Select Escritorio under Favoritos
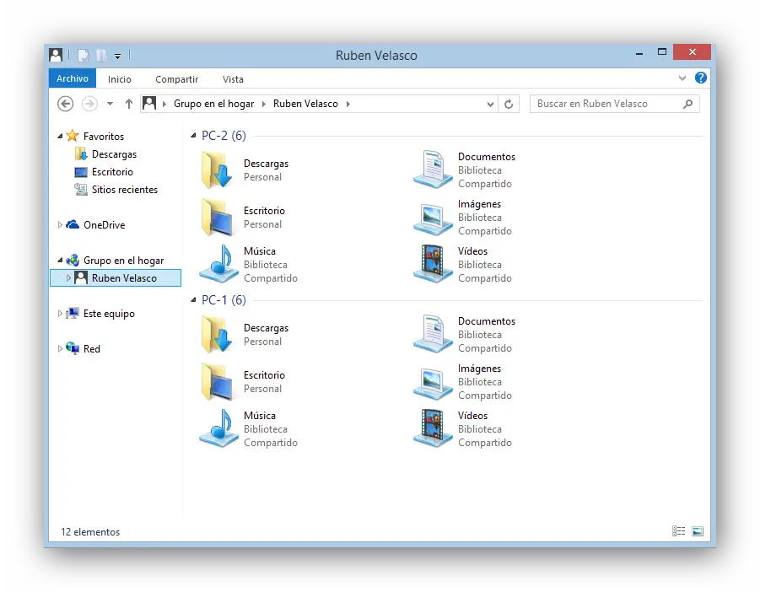This screenshot has height=592, width=760. pos(112,172)
